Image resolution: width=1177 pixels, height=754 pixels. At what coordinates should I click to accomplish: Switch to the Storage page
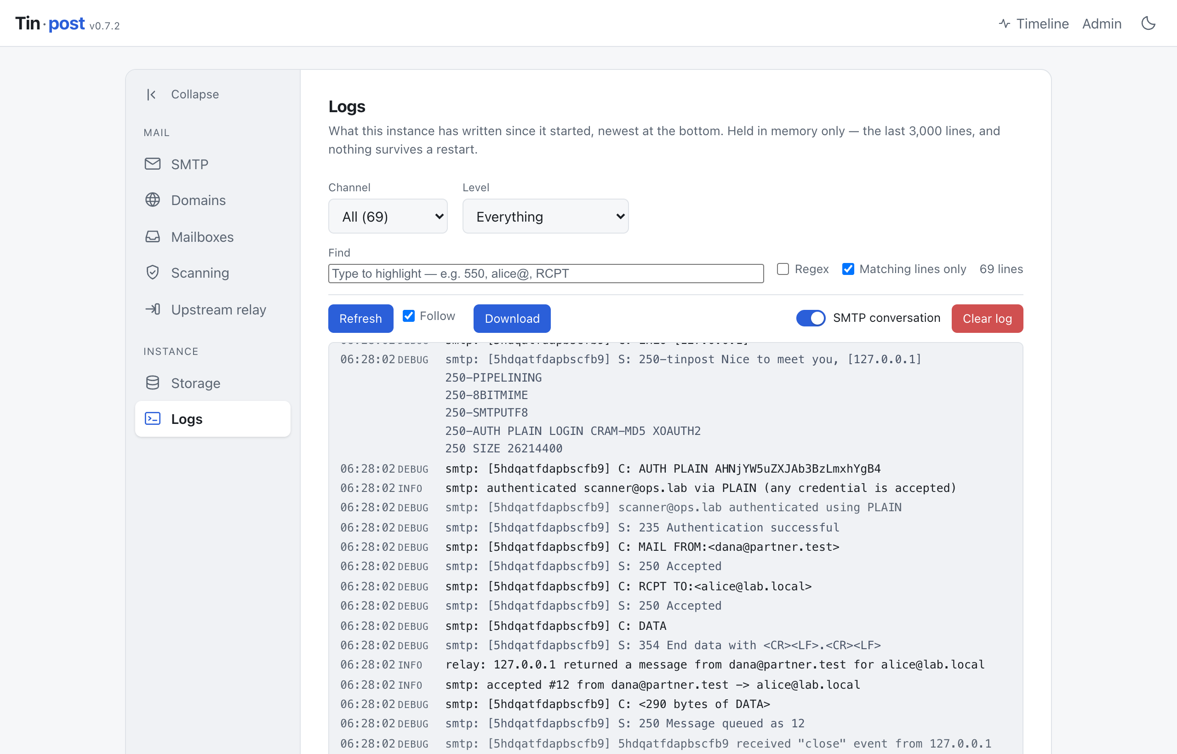(212, 383)
